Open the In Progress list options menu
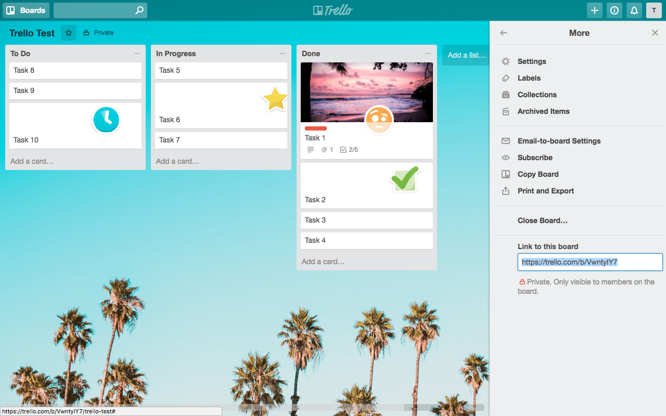Screen dimensions: 666x416 point(283,54)
